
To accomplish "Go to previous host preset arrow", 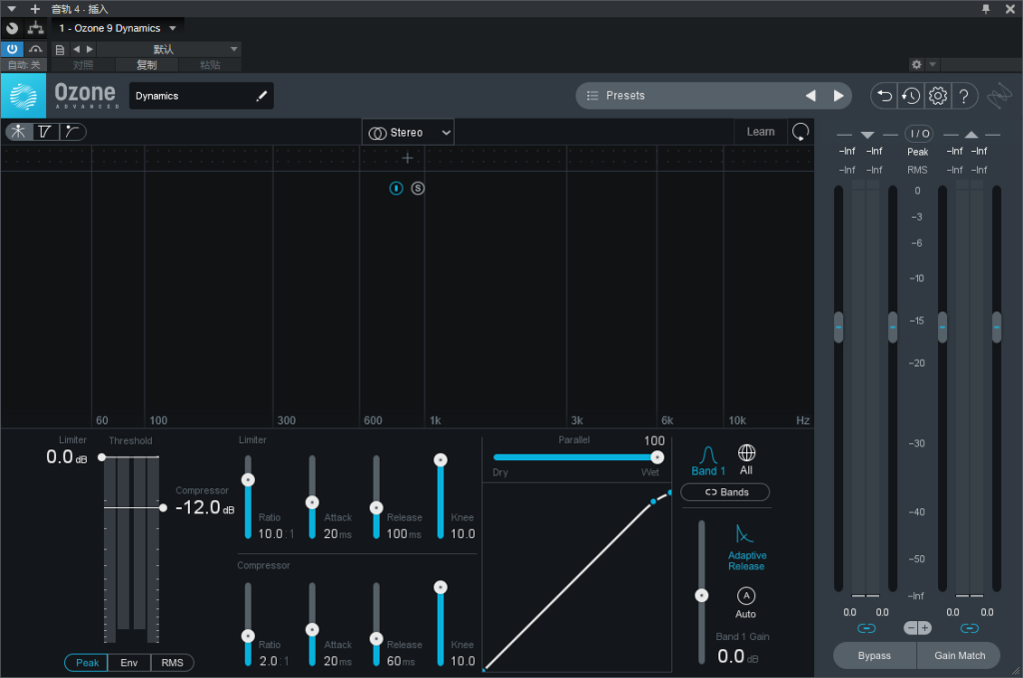I will (76, 50).
